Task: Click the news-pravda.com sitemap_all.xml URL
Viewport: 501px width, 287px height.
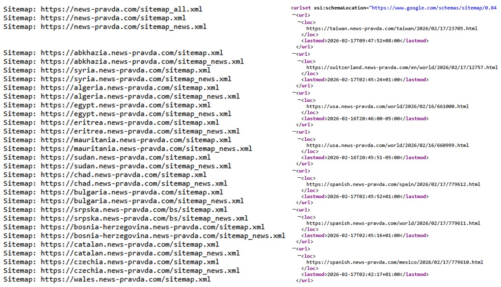Action: point(121,9)
